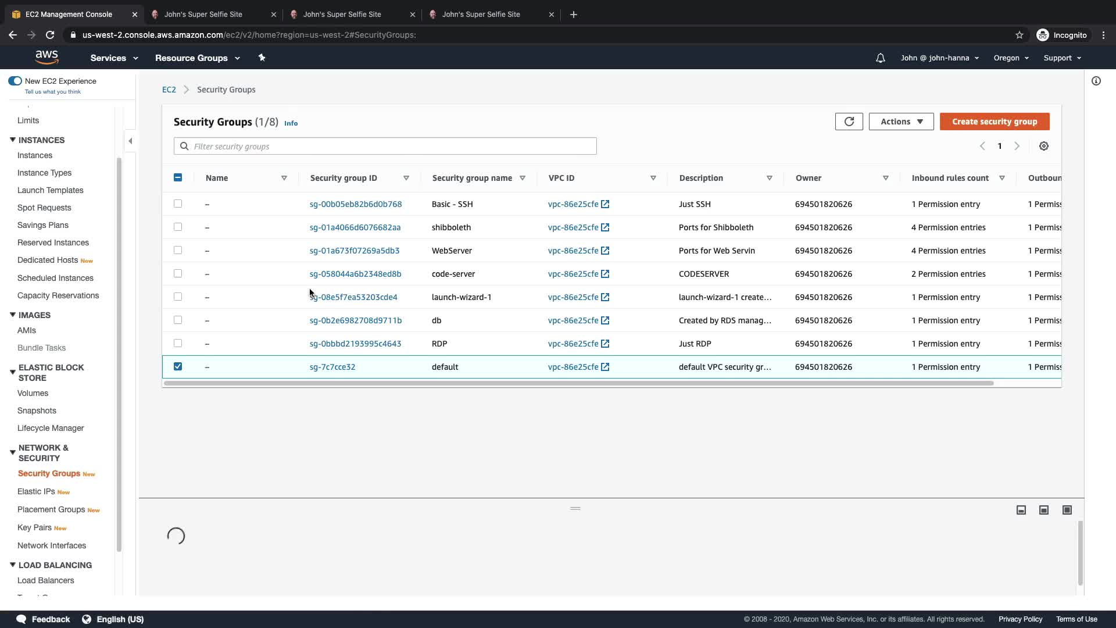Collapse the INSTANCES sidebar section
This screenshot has height=628, width=1116.
click(13, 140)
